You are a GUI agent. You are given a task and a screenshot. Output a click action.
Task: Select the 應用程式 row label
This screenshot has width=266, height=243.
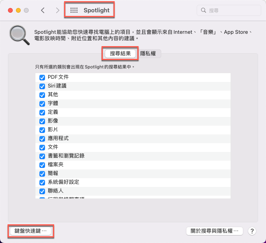58,138
